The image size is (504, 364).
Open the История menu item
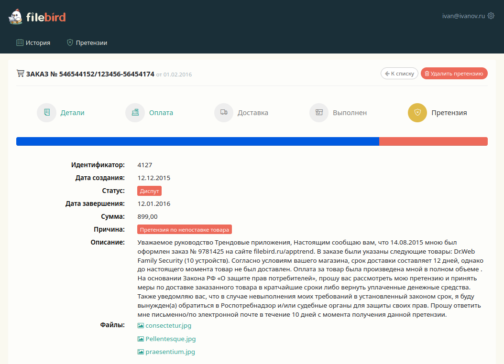point(33,43)
